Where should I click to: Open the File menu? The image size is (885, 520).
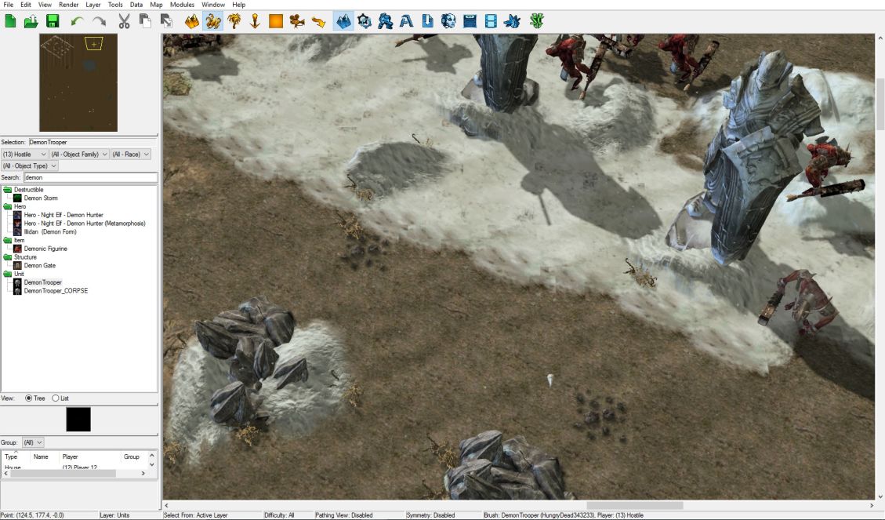coord(9,5)
